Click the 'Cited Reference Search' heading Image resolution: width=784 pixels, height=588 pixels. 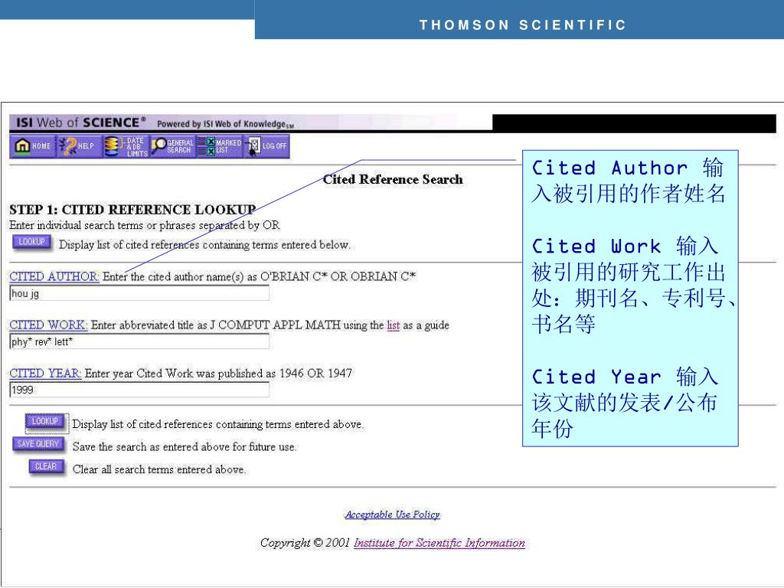click(x=393, y=179)
